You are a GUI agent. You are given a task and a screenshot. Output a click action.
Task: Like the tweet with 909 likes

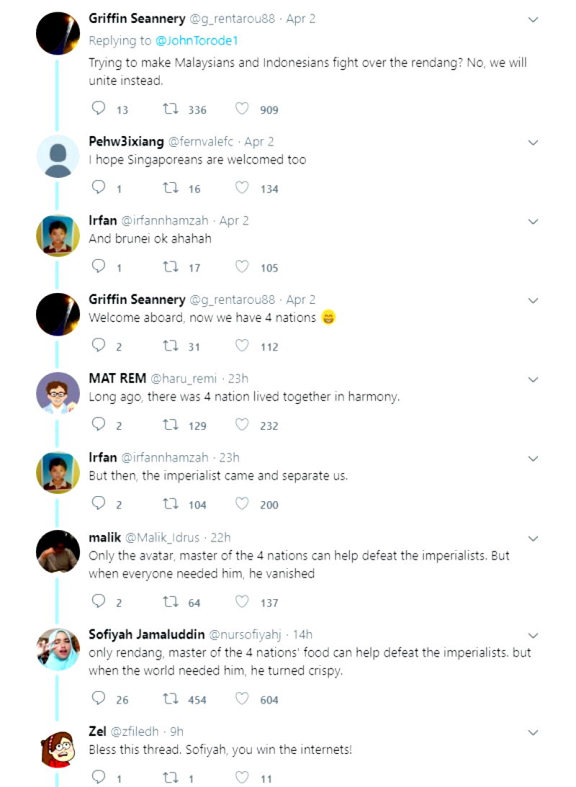243,109
